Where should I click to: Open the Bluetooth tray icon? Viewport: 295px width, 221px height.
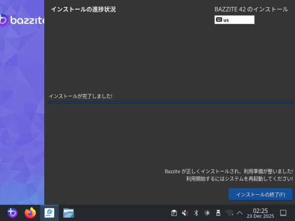click(196, 213)
